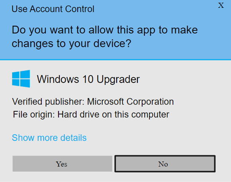Click the Use Account Control title
This screenshot has width=231, height=182.
53,9
